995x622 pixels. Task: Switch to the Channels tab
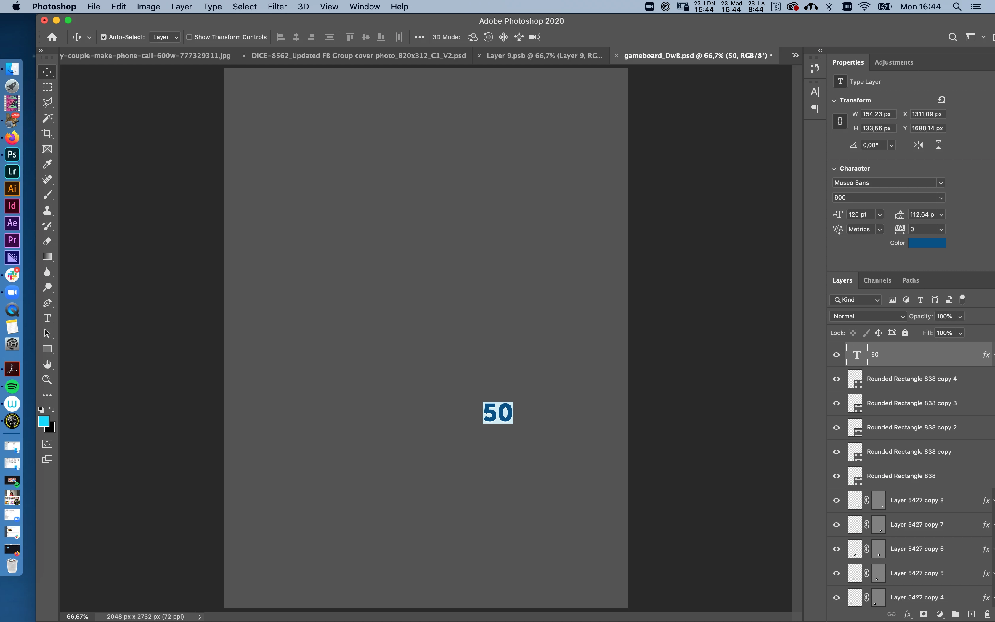click(x=877, y=280)
